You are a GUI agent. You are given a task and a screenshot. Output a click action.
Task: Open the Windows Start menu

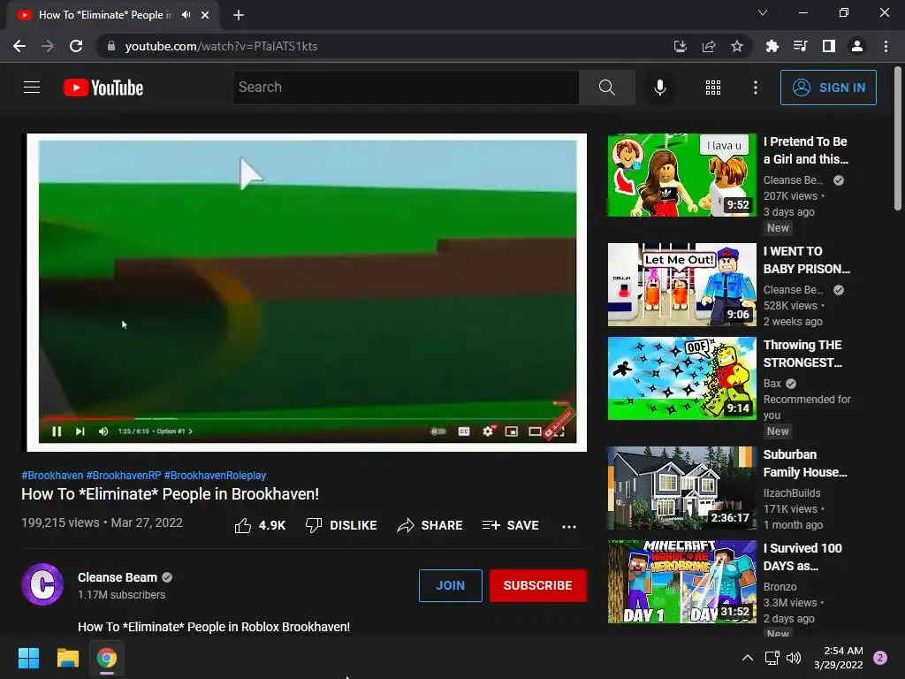[28, 658]
